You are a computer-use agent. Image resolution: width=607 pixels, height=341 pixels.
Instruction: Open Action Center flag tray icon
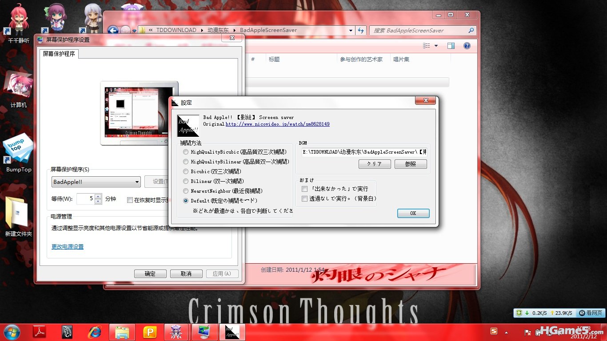coord(528,332)
